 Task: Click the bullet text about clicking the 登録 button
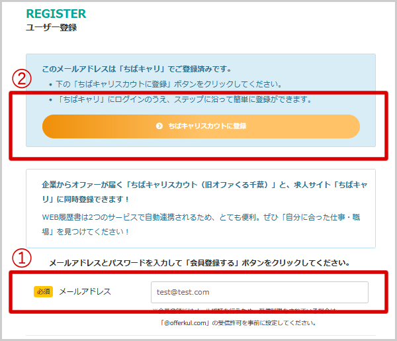(x=169, y=84)
